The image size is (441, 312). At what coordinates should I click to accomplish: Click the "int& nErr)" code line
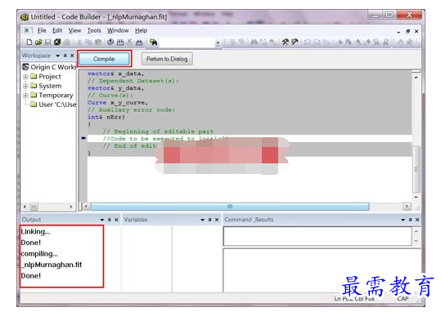[106, 117]
